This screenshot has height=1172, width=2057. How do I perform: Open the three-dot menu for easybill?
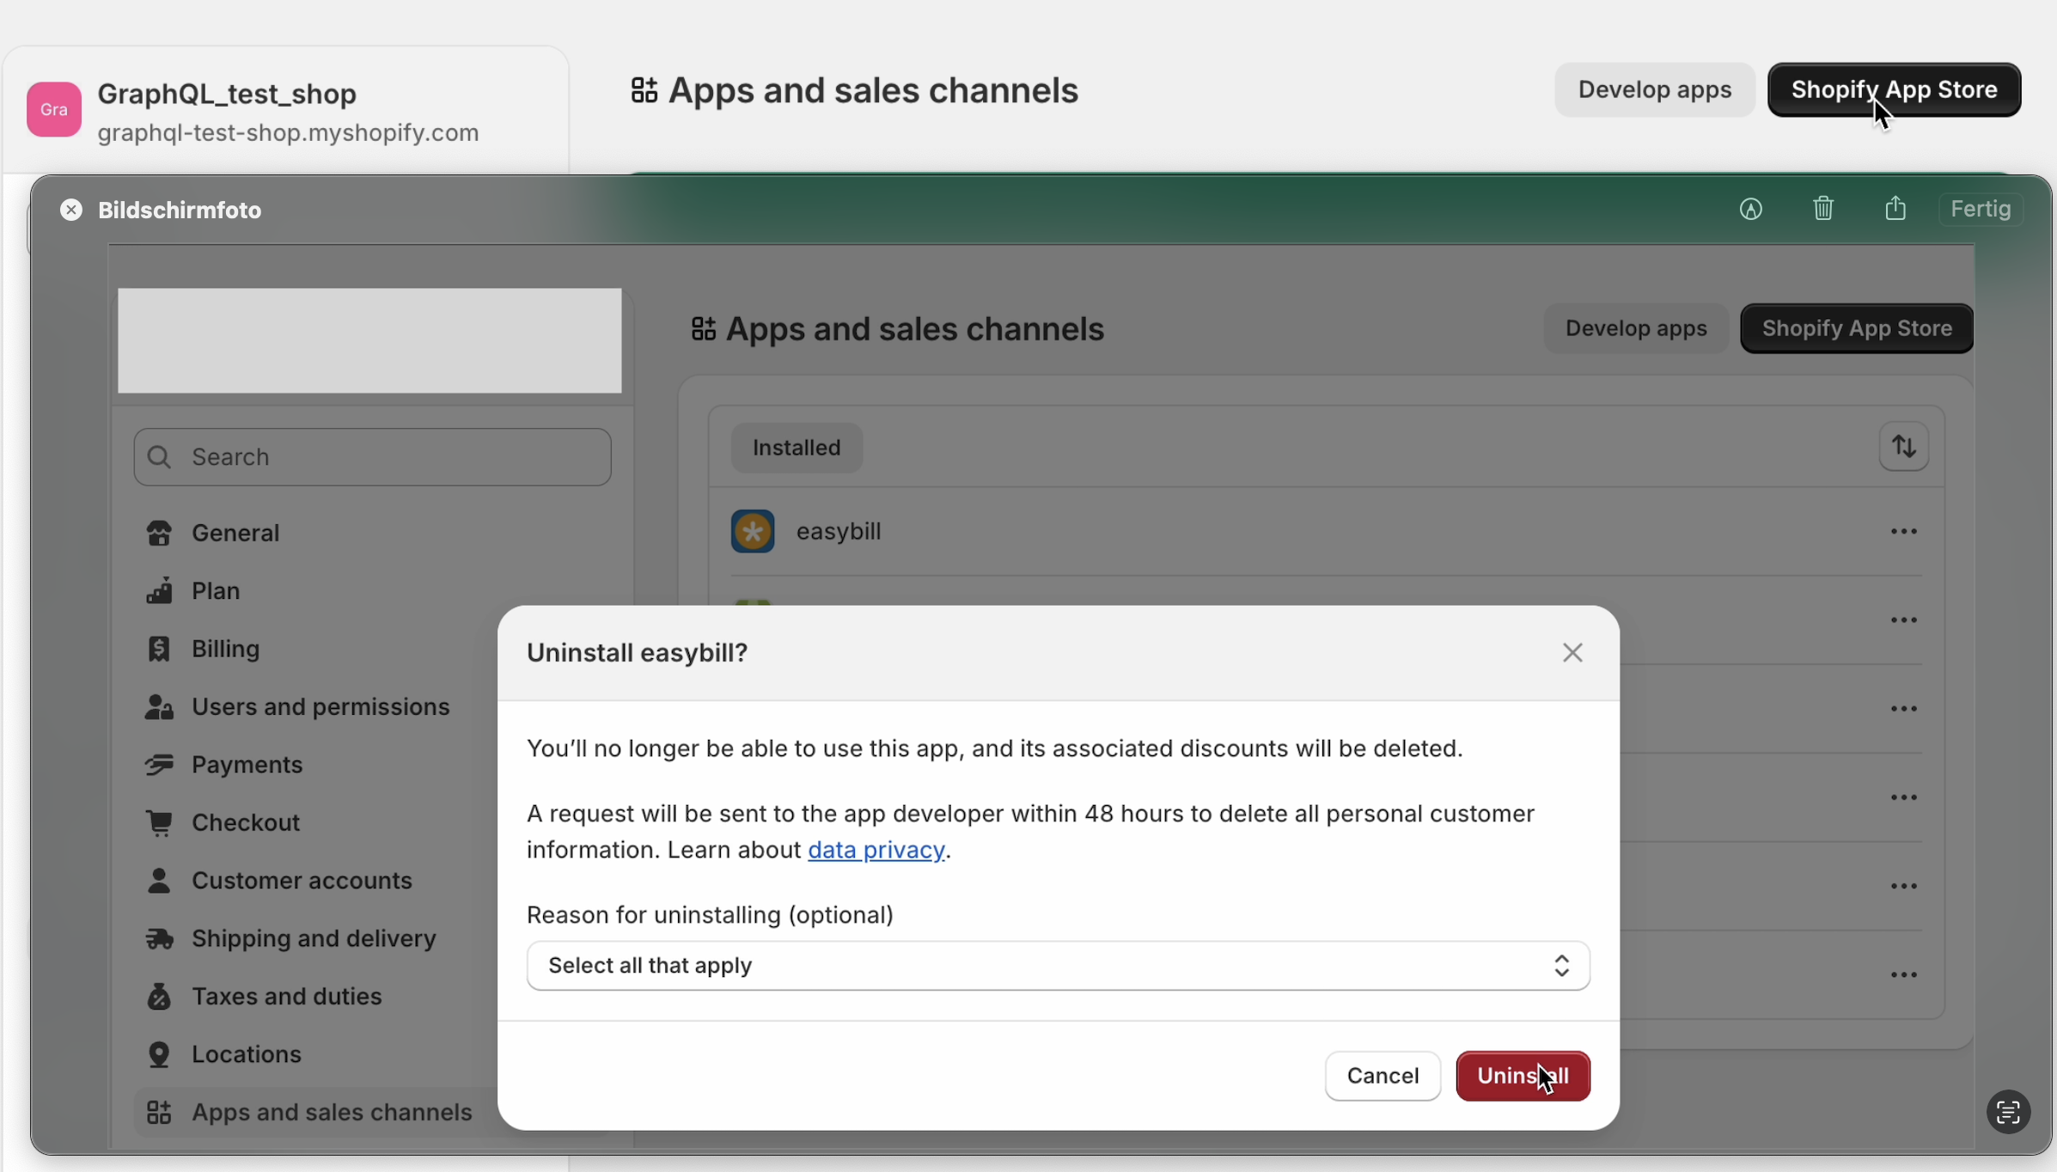click(1903, 531)
